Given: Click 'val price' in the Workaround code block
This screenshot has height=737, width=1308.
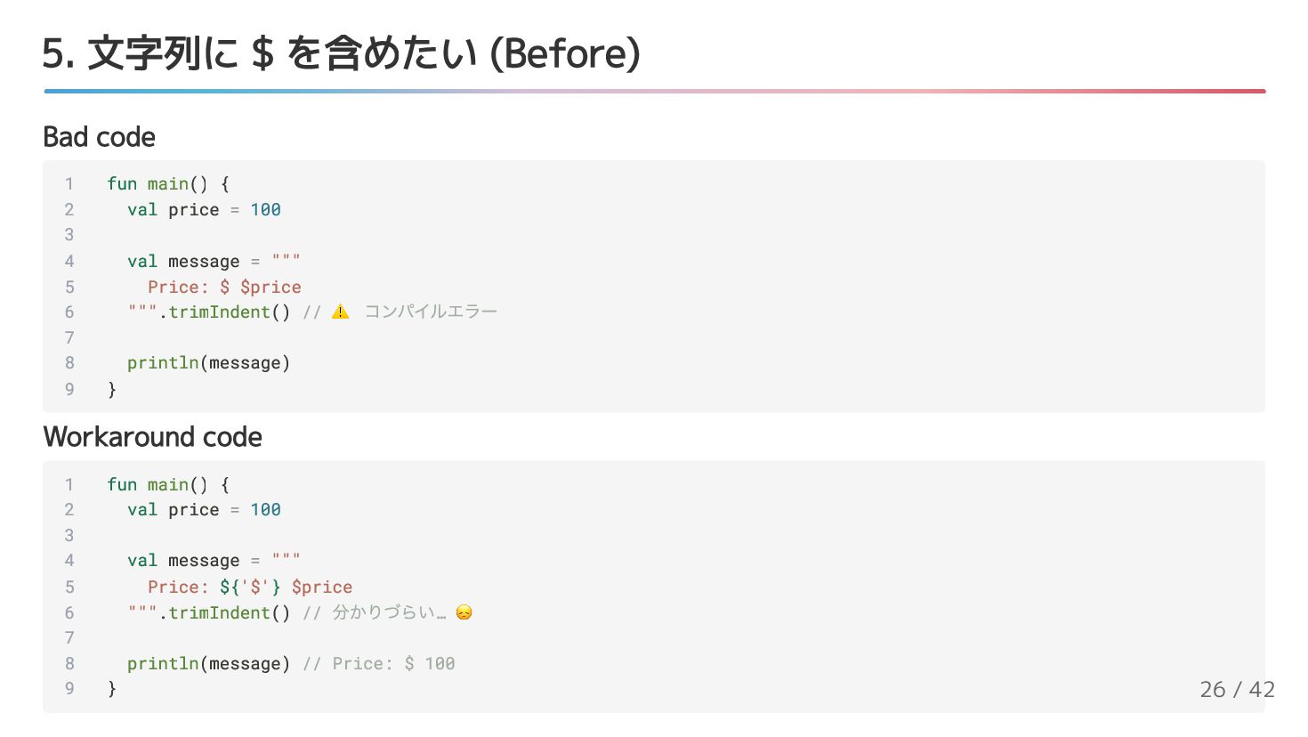Looking at the screenshot, I should tap(173, 510).
